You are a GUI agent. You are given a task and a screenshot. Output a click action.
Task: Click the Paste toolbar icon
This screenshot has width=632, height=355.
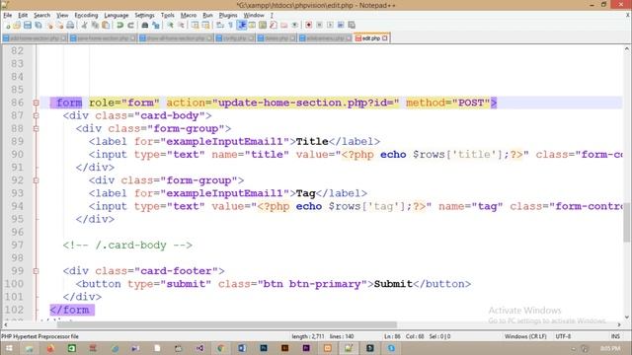tap(106, 26)
